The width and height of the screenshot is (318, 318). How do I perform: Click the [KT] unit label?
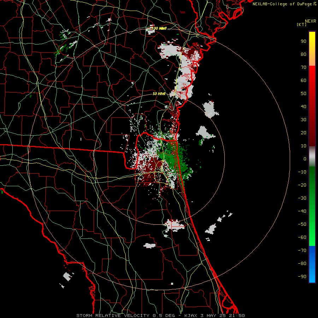click(302, 24)
